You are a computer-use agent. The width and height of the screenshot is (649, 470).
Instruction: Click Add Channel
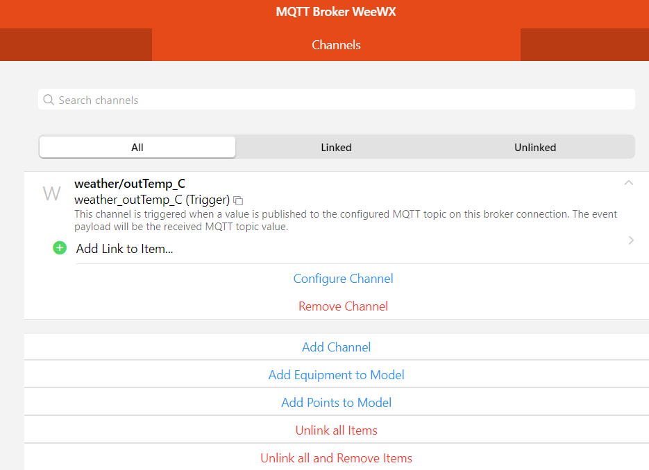(x=336, y=347)
